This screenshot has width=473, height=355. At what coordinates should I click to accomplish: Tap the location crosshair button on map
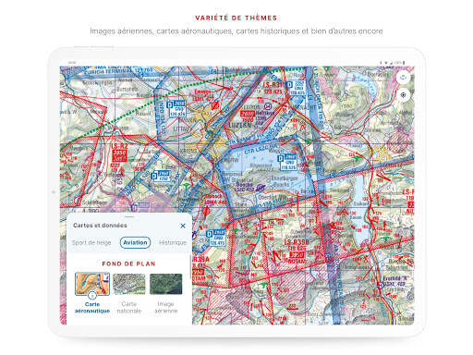(403, 95)
